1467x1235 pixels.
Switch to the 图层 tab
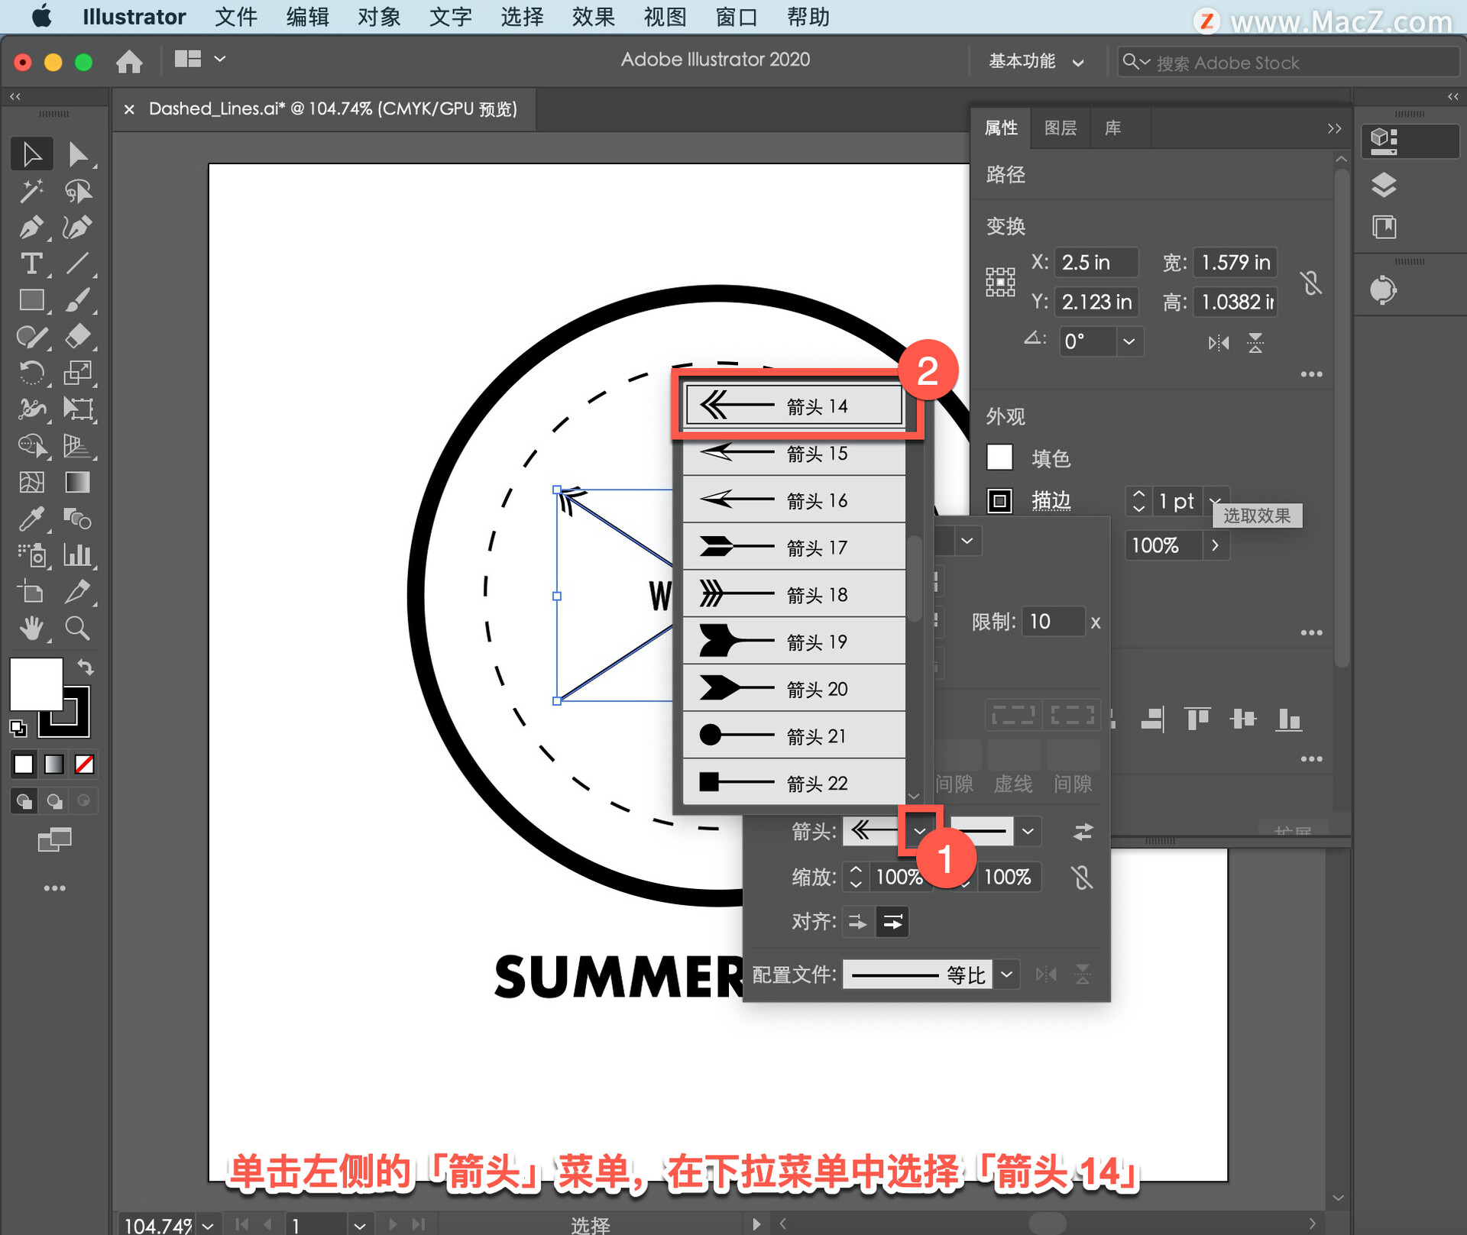[x=1061, y=128]
